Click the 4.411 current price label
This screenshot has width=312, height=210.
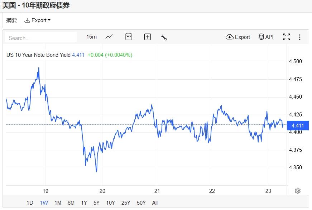(x=298, y=125)
